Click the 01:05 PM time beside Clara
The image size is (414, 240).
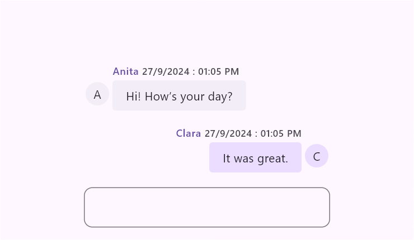(281, 133)
